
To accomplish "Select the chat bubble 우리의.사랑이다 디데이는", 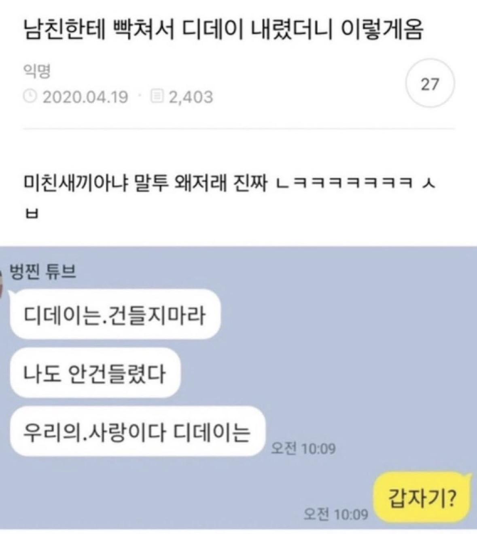I will (x=137, y=432).
